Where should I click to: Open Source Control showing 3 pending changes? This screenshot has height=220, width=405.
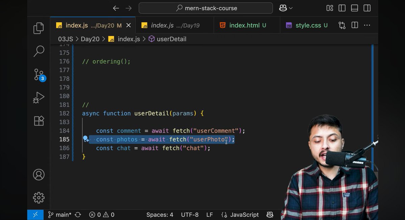38,75
